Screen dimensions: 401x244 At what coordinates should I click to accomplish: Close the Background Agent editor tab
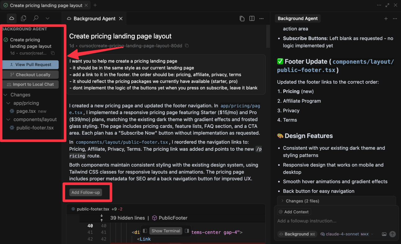(x=121, y=19)
